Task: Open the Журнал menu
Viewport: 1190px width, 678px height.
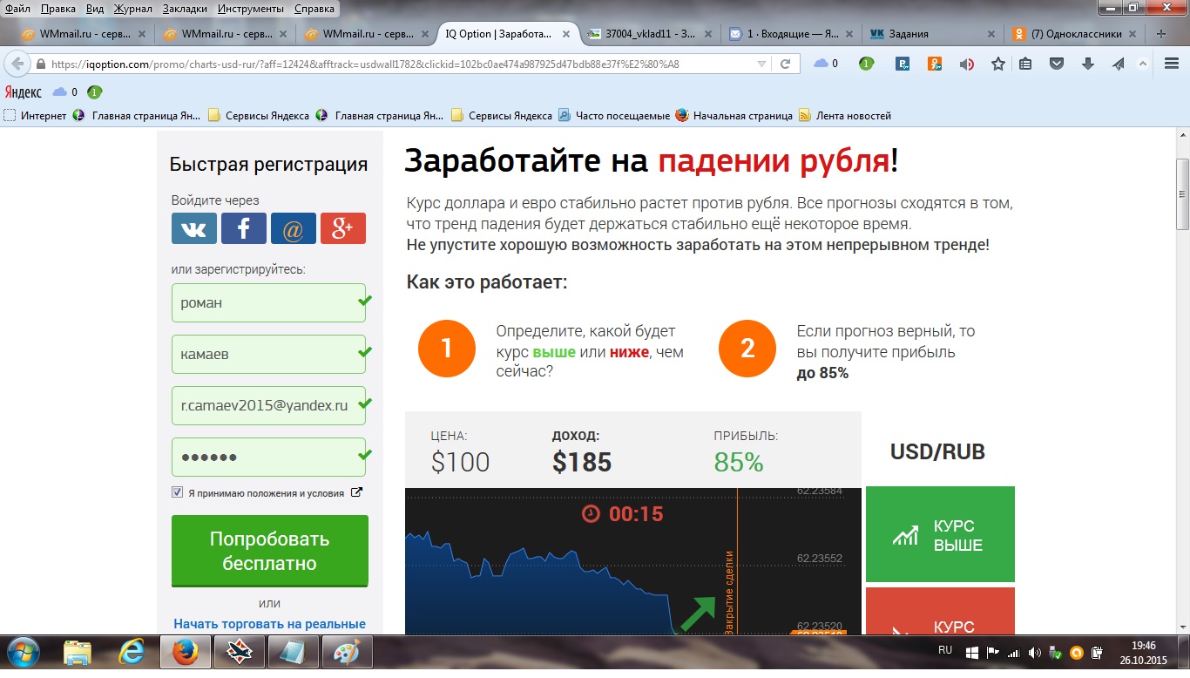Action: pyautogui.click(x=132, y=9)
